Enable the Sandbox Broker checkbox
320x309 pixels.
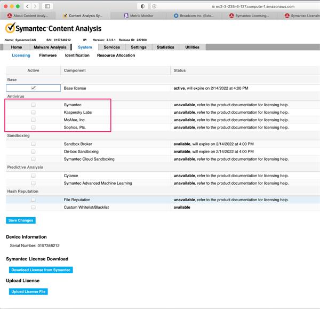33,144
